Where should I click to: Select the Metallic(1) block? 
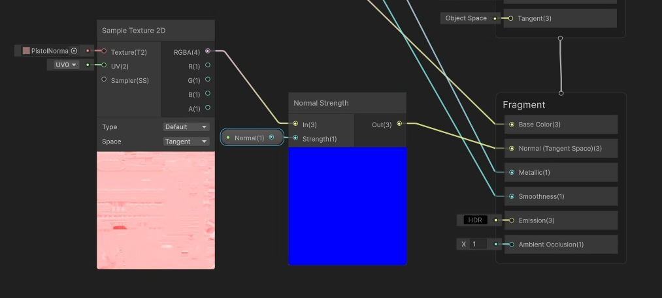561,172
